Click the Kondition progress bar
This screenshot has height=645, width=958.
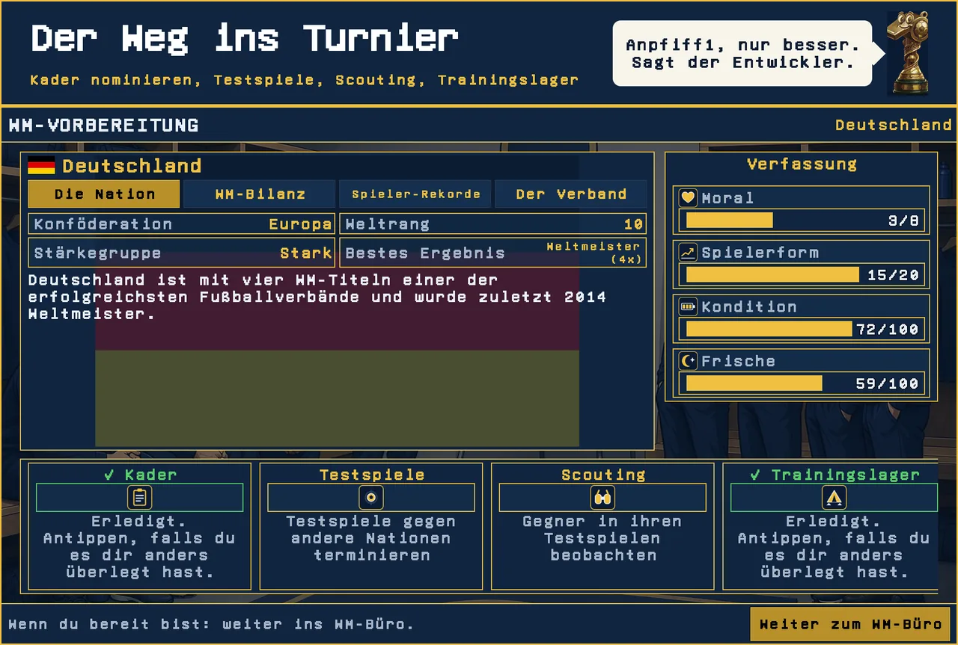(801, 329)
